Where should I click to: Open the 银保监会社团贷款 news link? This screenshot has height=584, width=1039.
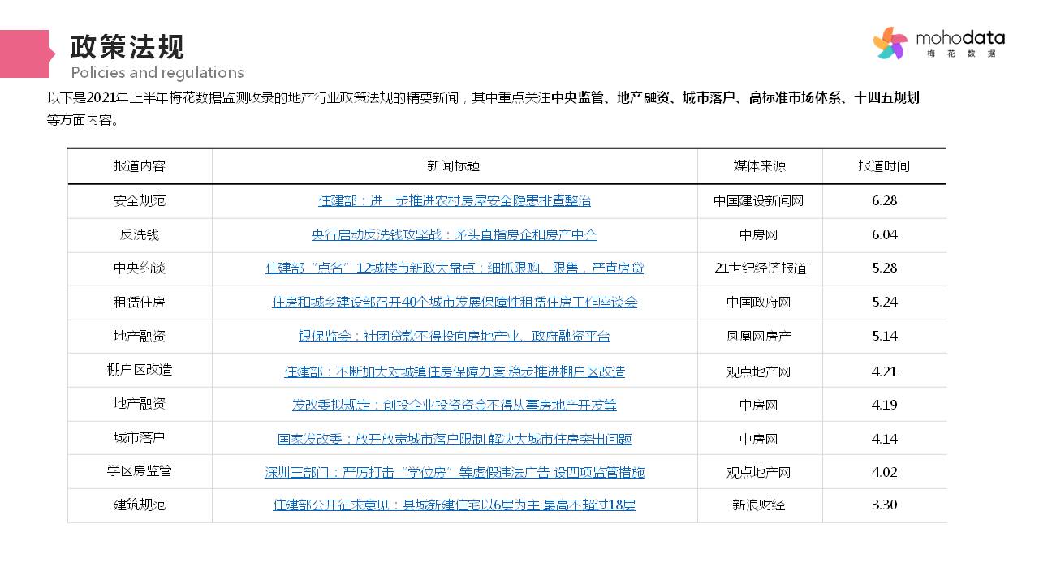point(455,336)
